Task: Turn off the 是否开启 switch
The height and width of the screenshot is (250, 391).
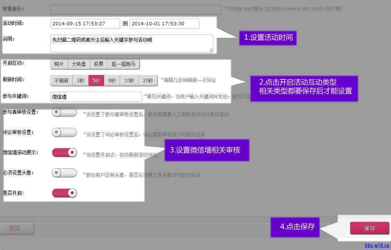Action: coord(64,193)
